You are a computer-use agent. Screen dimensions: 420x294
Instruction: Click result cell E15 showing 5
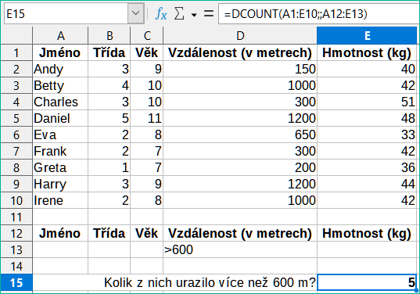pyautogui.click(x=367, y=282)
